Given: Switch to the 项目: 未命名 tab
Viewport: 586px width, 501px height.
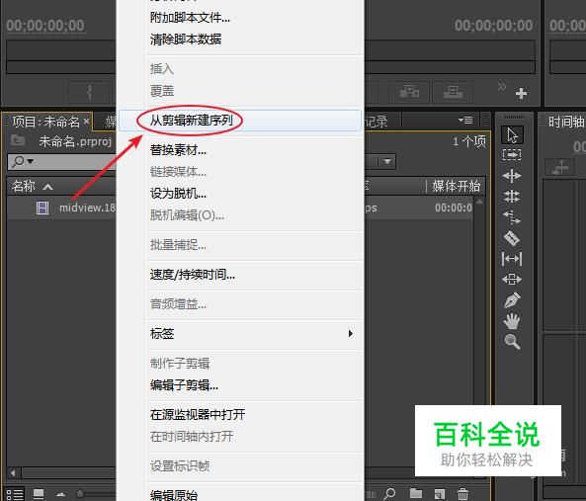Looking at the screenshot, I should coord(45,122).
